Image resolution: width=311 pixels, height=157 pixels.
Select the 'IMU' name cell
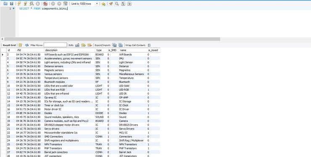133,58
